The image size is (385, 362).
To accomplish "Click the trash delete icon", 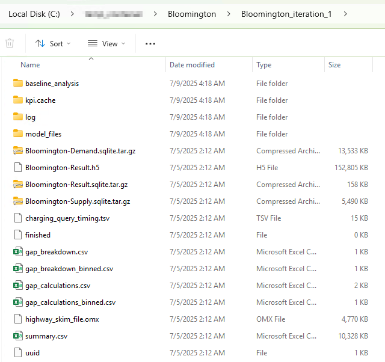I will click(x=10, y=44).
